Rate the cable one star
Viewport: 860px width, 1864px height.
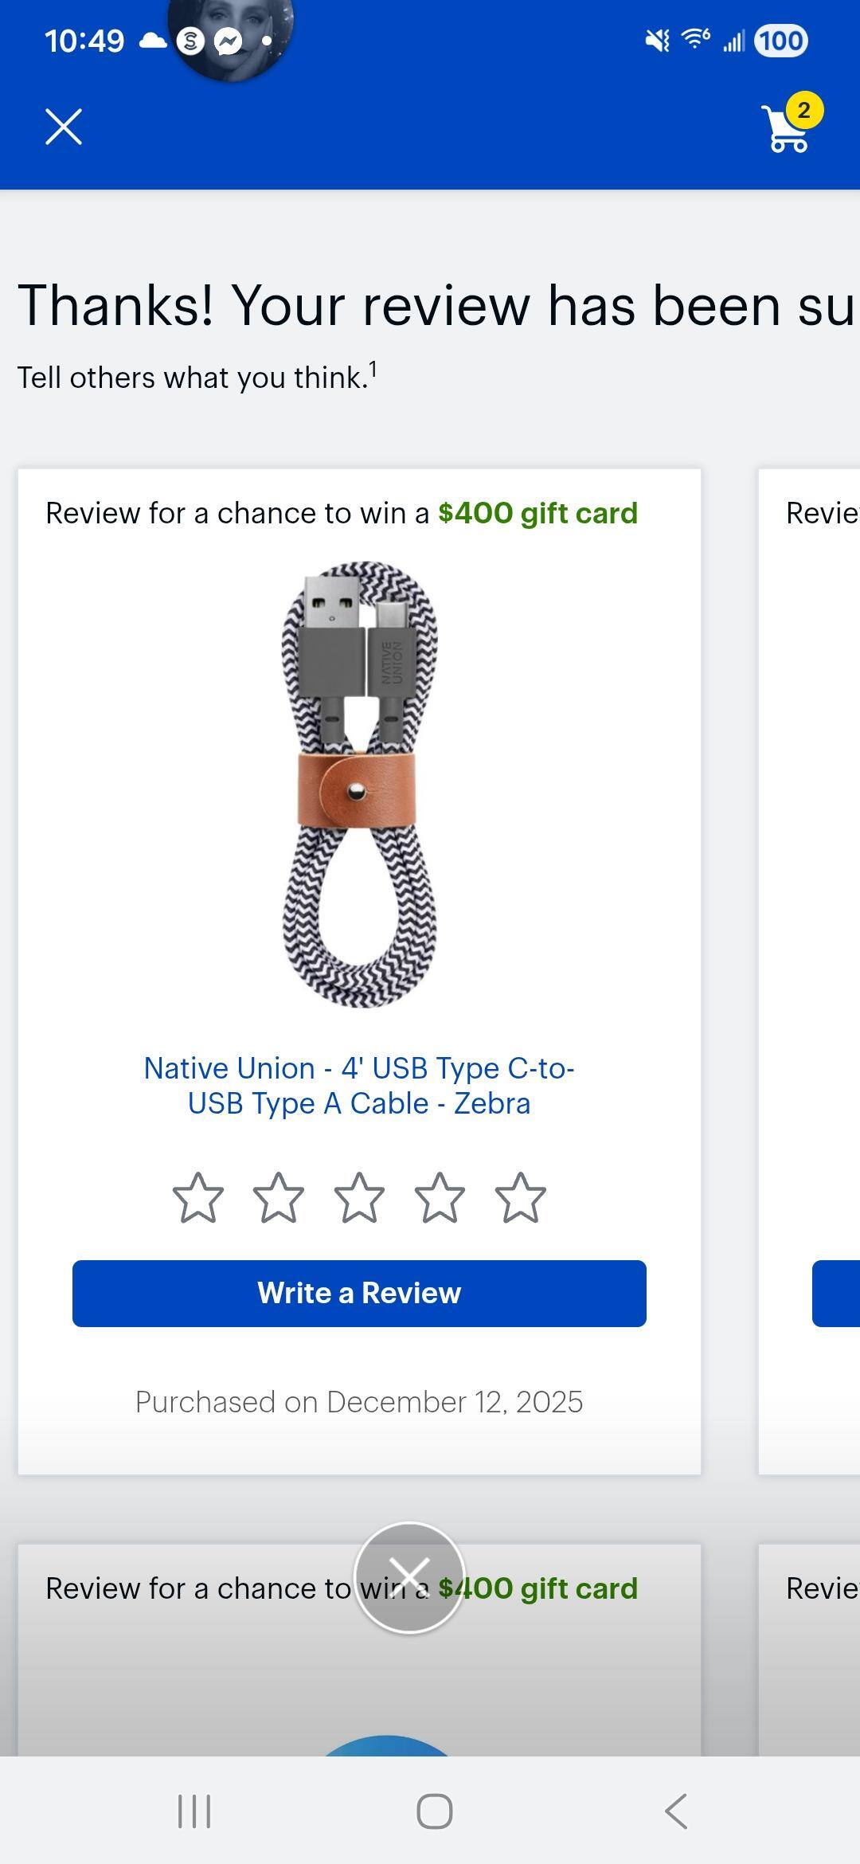coord(197,1197)
